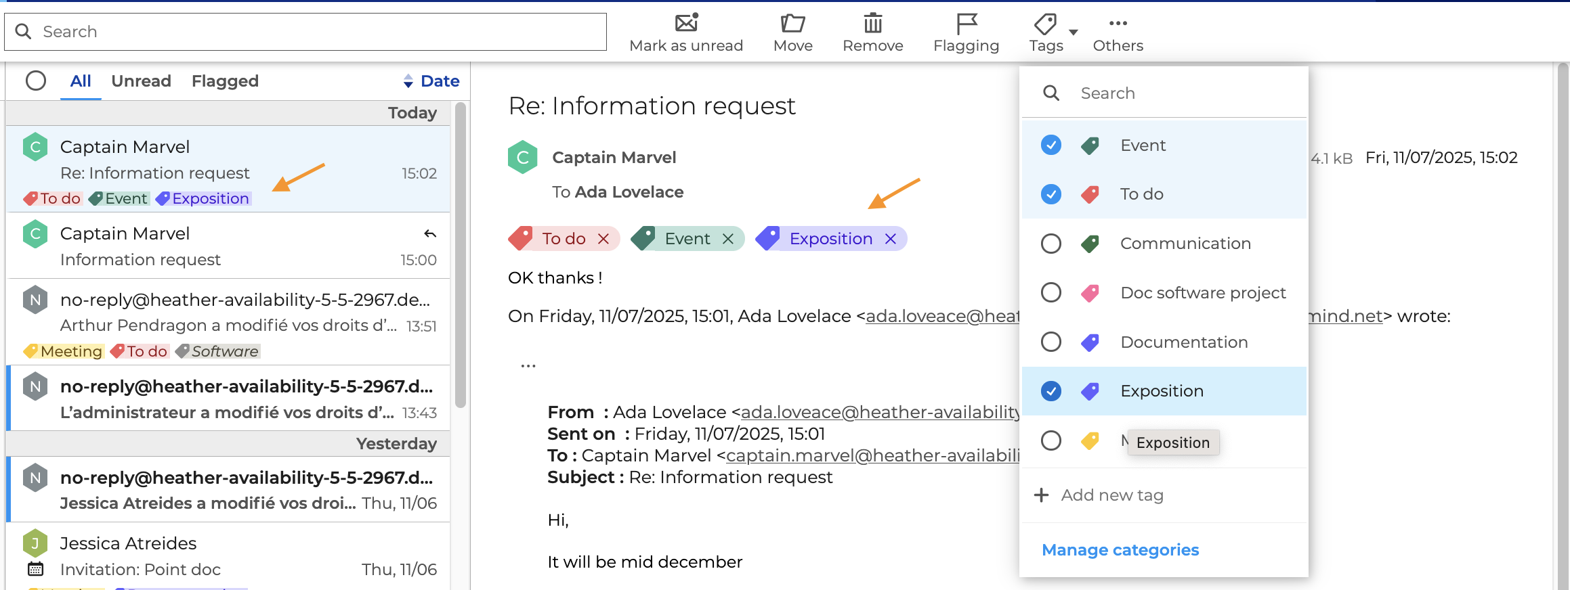1570x590 pixels.
Task: Open the Manage categories link
Action: 1120,550
